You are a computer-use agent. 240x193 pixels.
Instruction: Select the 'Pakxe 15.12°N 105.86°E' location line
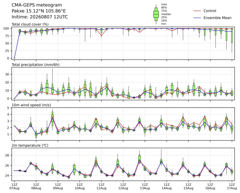tap(39, 11)
